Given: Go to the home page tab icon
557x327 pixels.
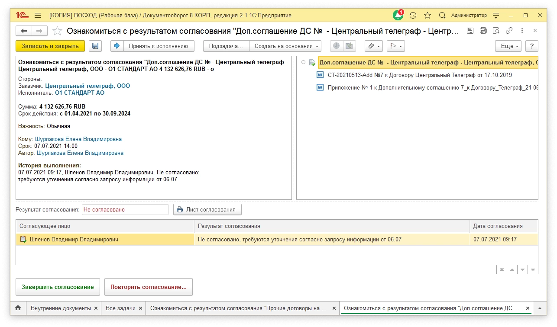Looking at the screenshot, I should pyautogui.click(x=18, y=308).
